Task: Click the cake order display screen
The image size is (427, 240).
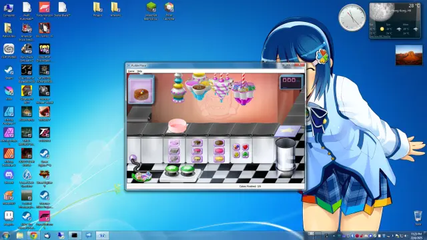Action: click(141, 89)
